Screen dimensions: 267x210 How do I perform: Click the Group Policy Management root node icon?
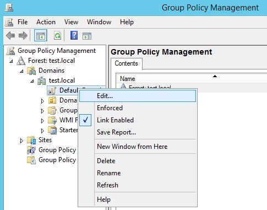click(10, 51)
